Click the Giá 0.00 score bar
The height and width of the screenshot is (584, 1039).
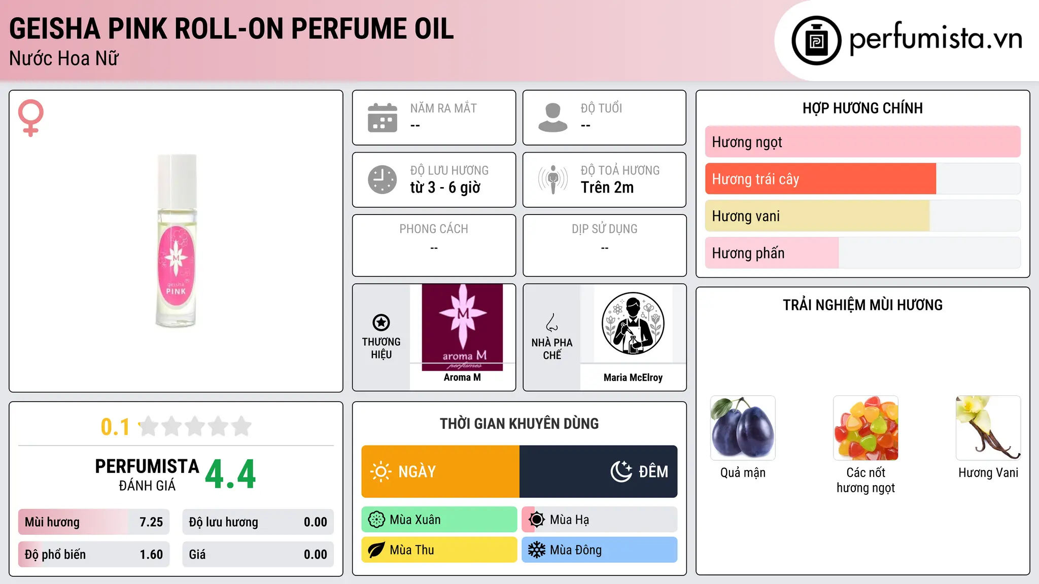(258, 555)
